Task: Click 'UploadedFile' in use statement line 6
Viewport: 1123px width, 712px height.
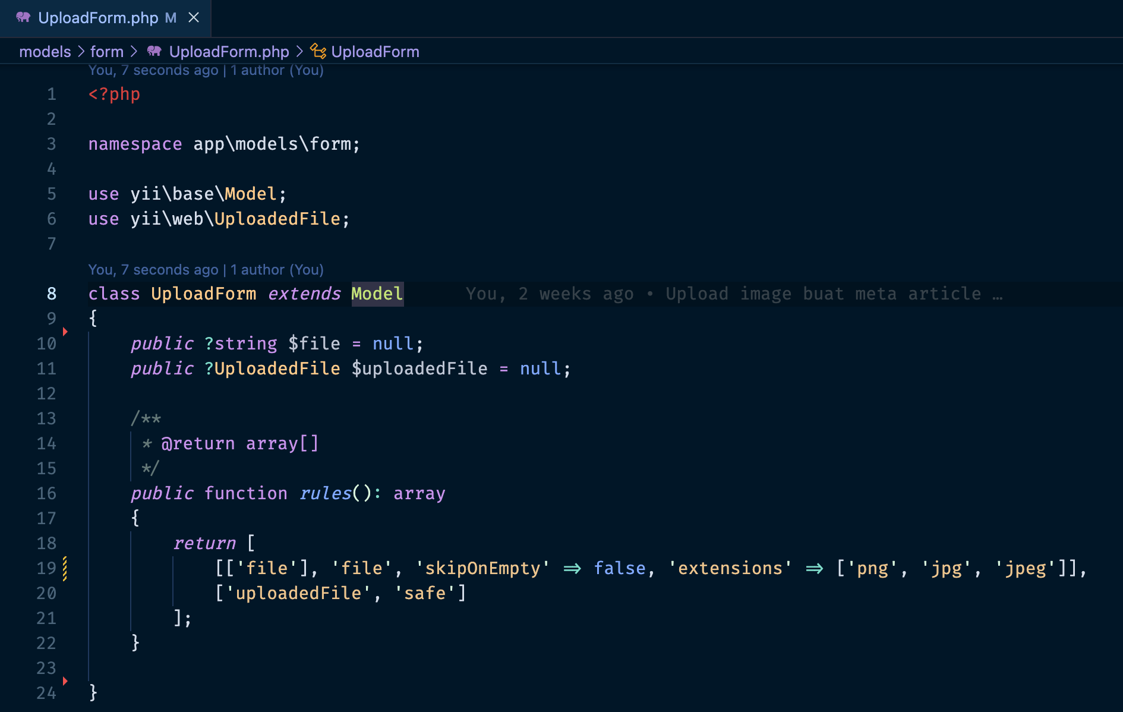Action: (x=277, y=219)
